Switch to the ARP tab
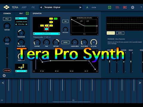The width and height of the screenshot is (143, 107). pos(24,7)
